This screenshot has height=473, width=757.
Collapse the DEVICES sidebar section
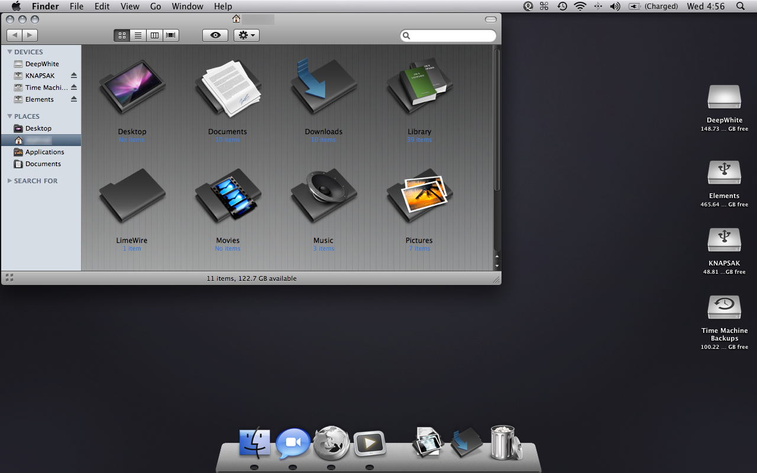[x=9, y=52]
